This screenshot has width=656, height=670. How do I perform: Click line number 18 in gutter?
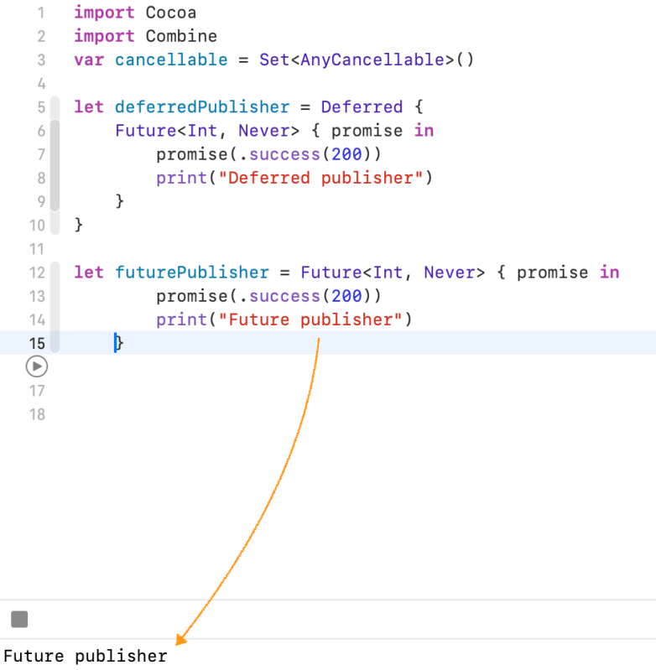coord(37,414)
